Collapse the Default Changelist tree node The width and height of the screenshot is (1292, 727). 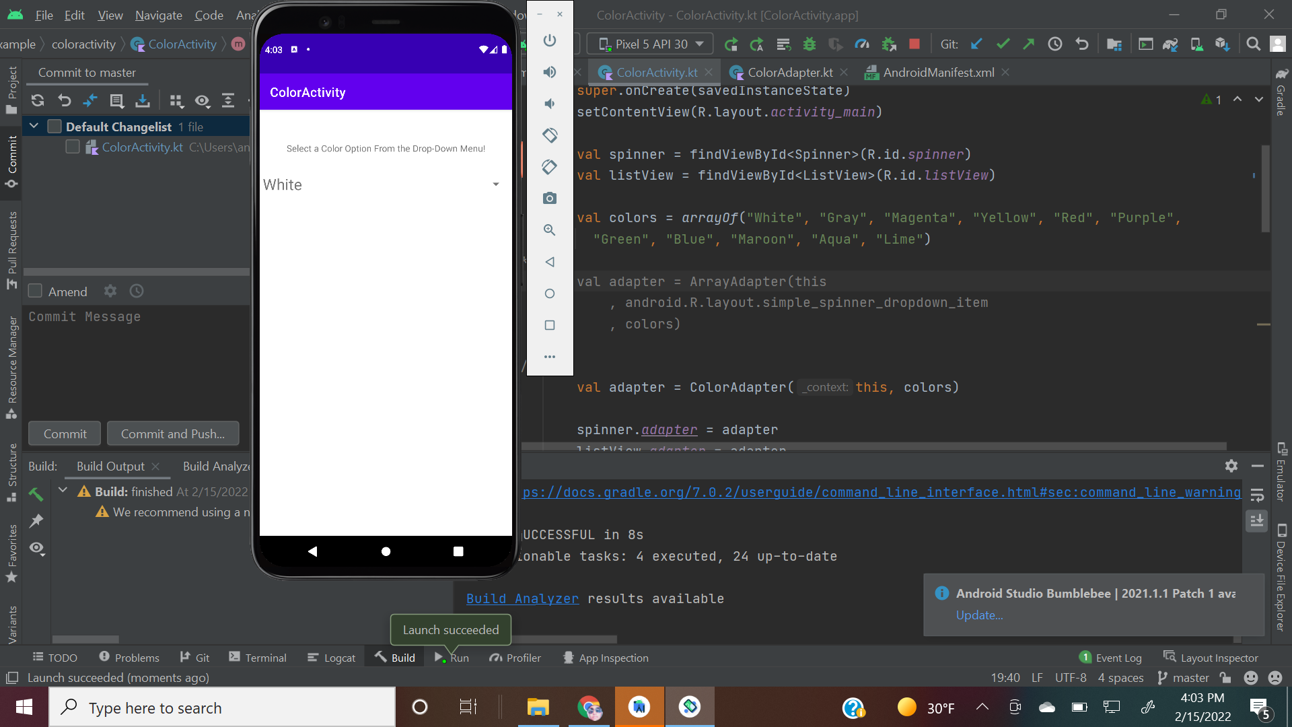(34, 127)
